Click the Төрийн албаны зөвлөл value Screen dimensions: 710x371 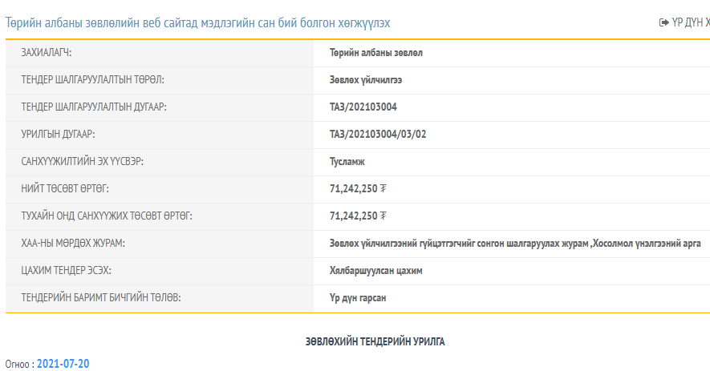pyautogui.click(x=375, y=53)
